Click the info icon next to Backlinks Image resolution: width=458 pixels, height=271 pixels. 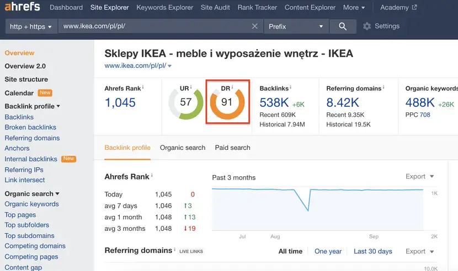(x=290, y=87)
